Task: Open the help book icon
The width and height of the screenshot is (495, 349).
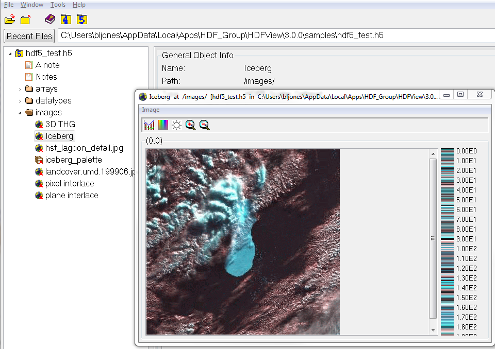Action: pos(49,20)
